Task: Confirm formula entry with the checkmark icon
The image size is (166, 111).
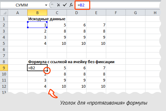Action: pos(65,5)
